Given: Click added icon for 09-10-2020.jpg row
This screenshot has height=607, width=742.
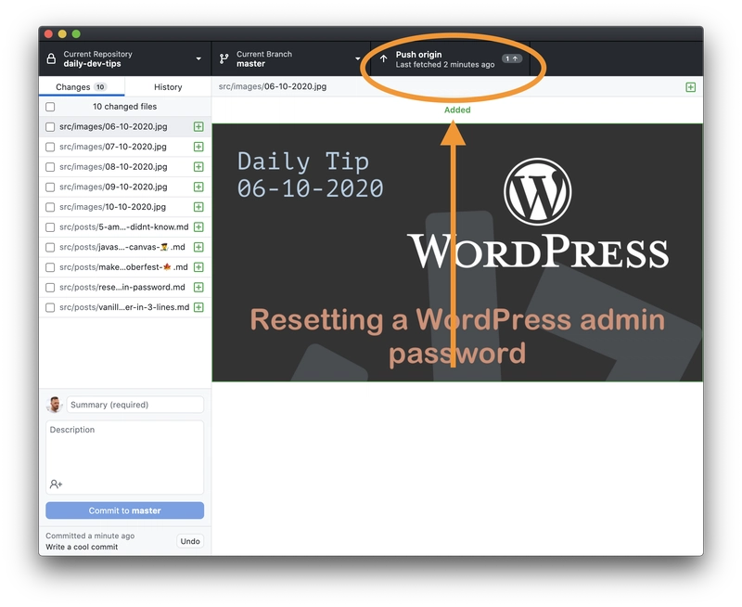Looking at the screenshot, I should [198, 187].
